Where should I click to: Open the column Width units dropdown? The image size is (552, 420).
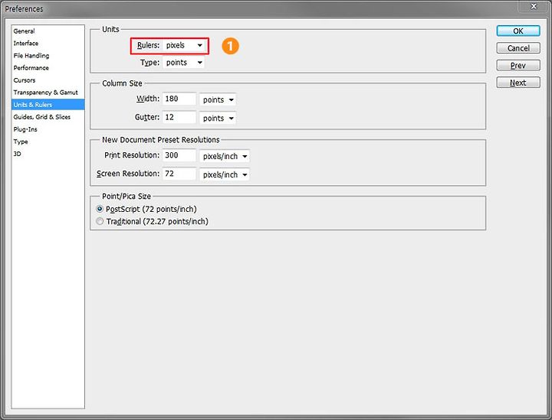coord(218,99)
